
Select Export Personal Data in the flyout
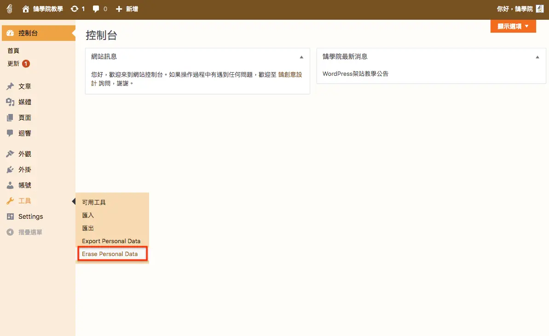(111, 241)
